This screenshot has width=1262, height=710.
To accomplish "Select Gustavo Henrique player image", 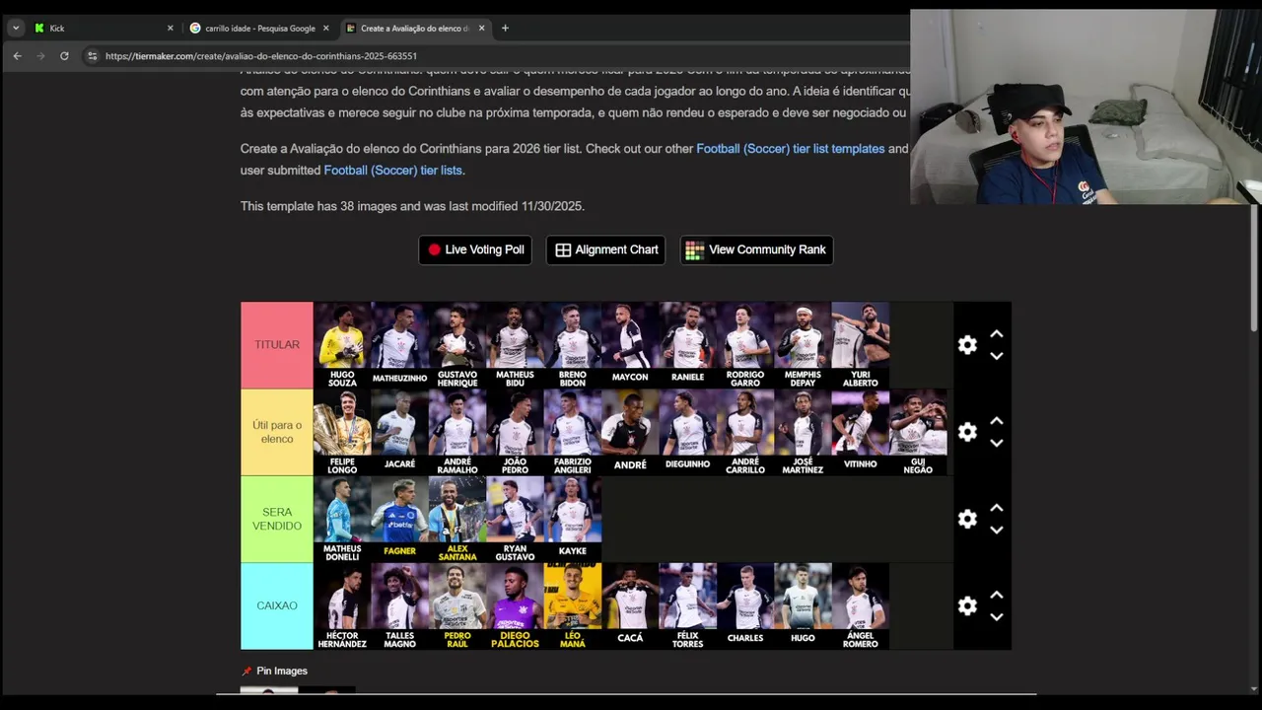I will pyautogui.click(x=457, y=345).
